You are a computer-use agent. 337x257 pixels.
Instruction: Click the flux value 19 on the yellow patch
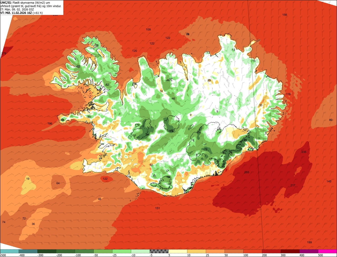(28, 179)
